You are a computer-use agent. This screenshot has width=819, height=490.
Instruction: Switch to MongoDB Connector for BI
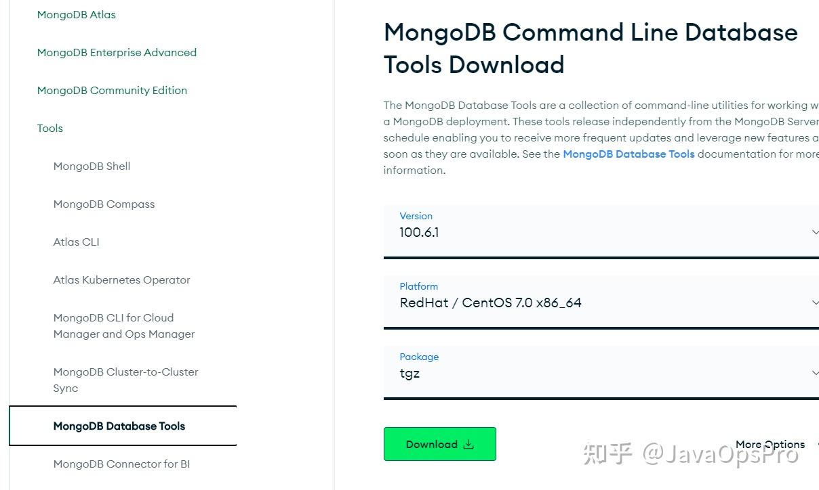(x=121, y=464)
